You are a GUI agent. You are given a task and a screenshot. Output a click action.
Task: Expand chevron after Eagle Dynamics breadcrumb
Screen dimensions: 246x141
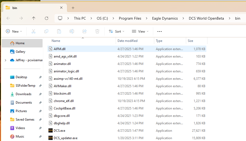[x=183, y=18]
